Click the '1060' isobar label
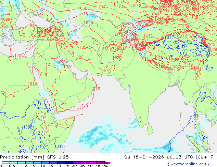 point(187,8)
